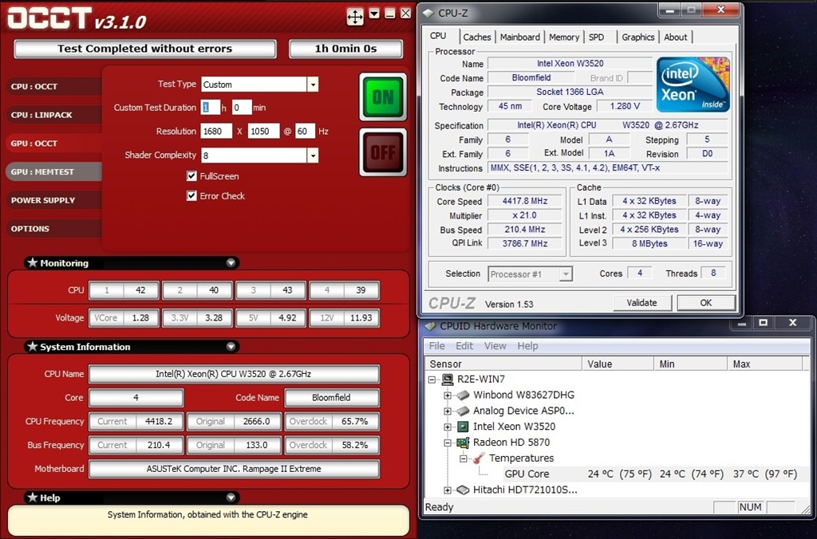Collapse the Radeon HD 5870 node
Viewport: 817px width, 539px height.
pos(448,443)
